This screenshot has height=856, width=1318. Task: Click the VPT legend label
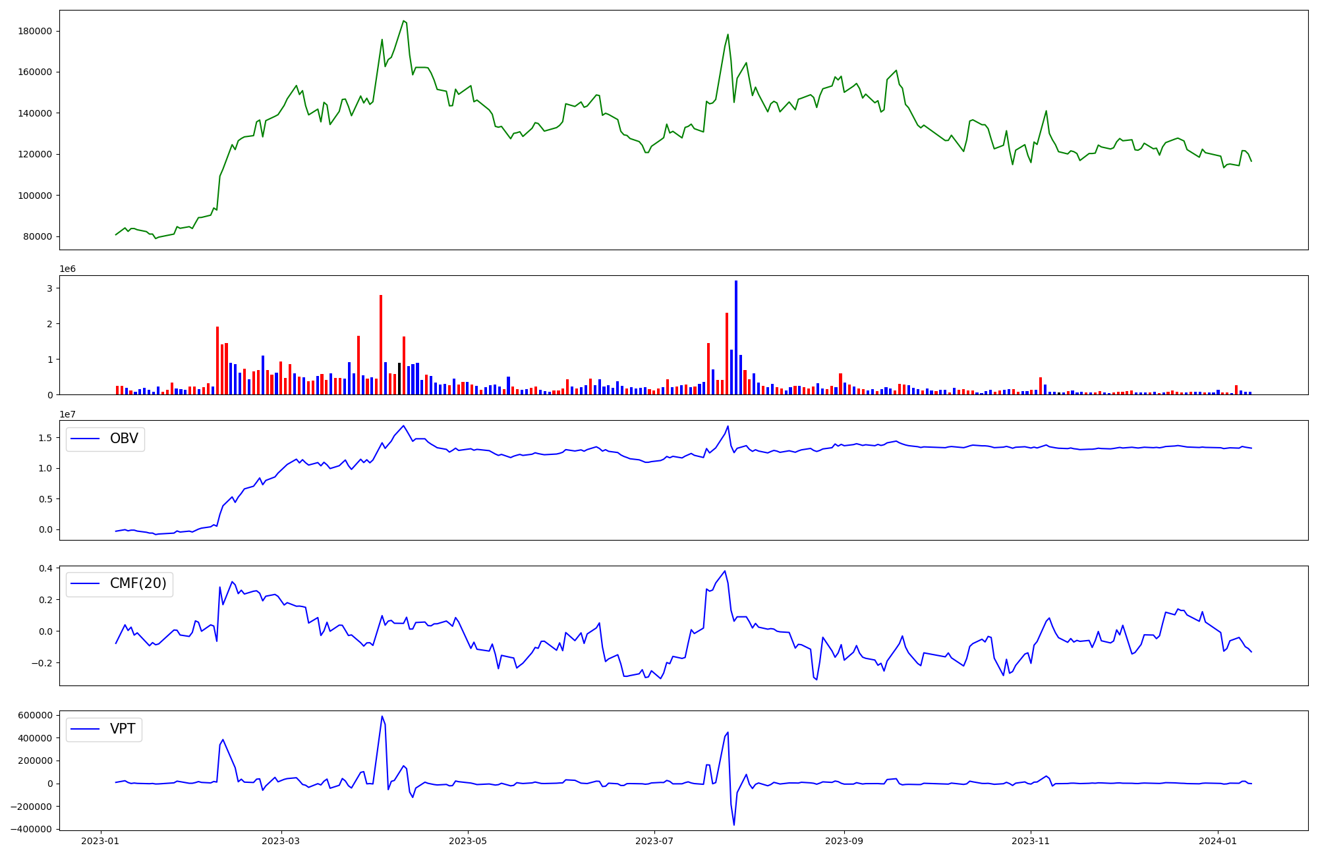point(123,729)
